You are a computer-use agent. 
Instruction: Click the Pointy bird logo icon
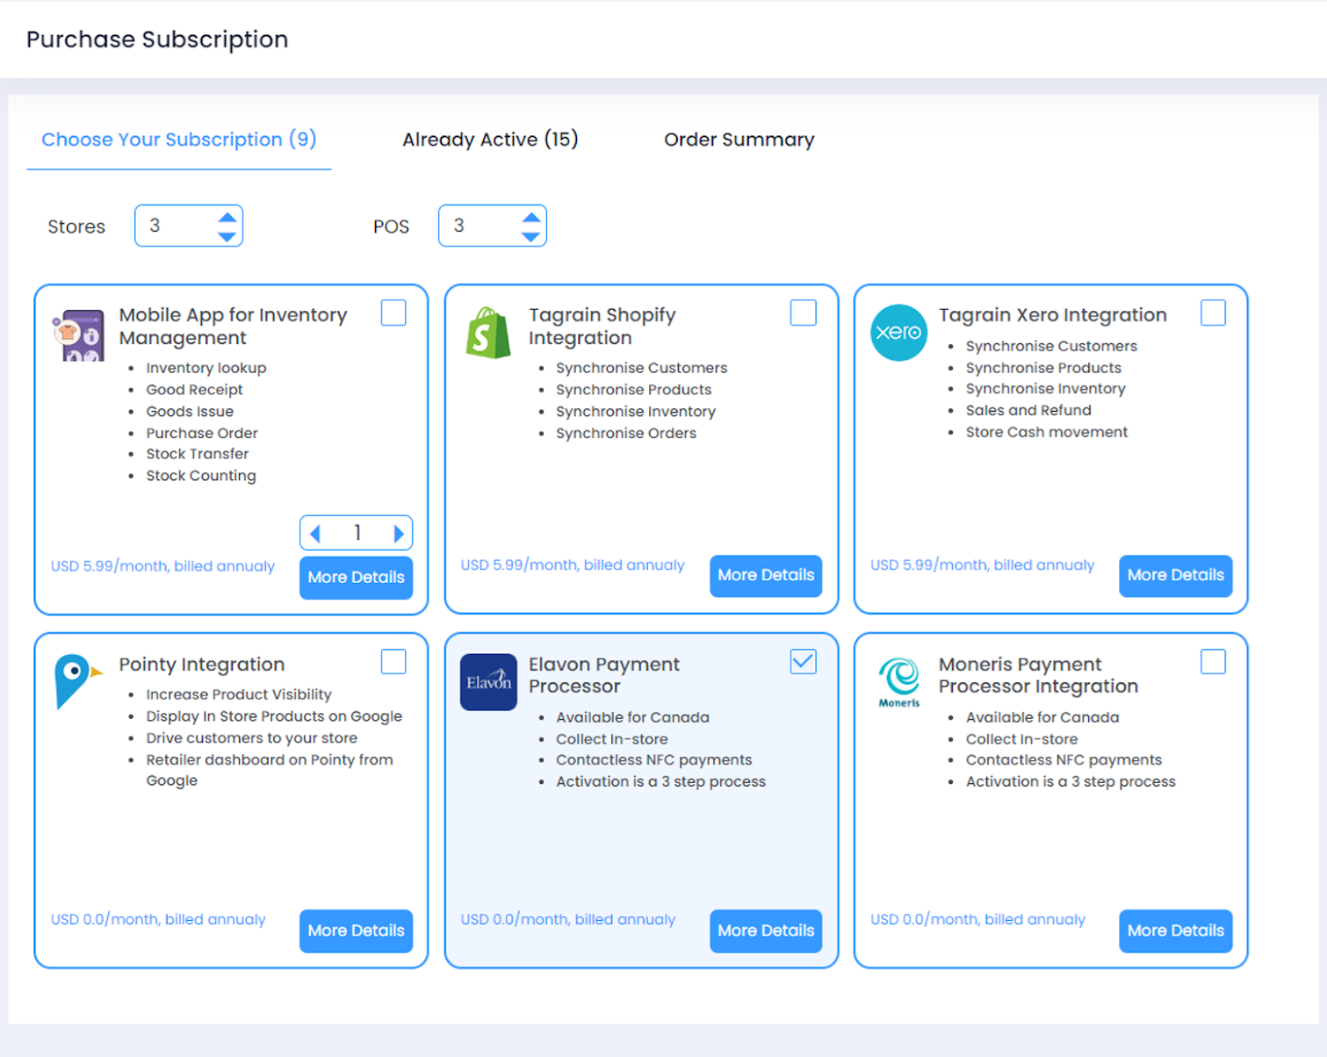pyautogui.click(x=76, y=679)
